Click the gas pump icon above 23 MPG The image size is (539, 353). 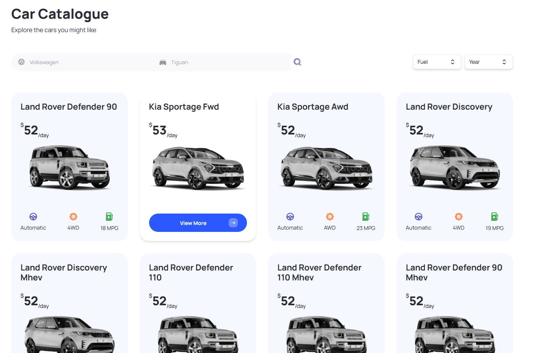[x=366, y=217]
